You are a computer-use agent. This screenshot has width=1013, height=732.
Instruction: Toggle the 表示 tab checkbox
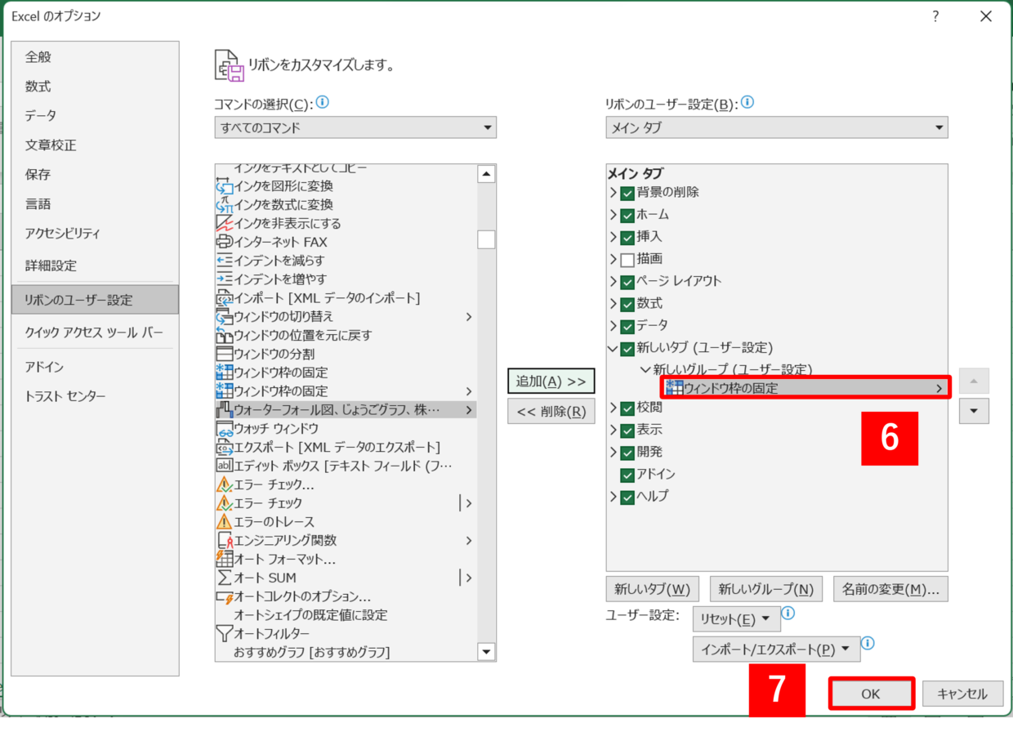(x=627, y=431)
